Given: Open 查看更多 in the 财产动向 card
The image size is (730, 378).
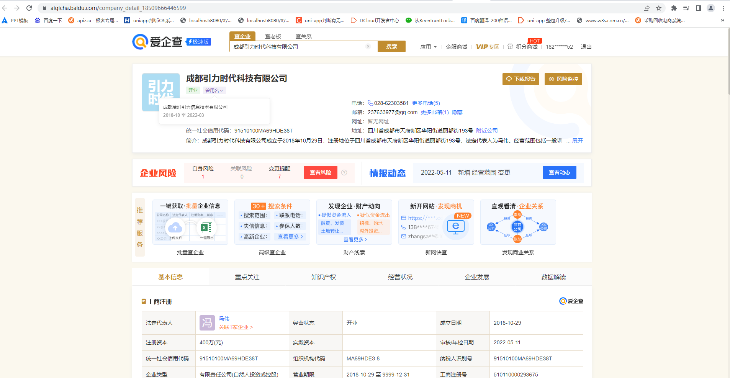Looking at the screenshot, I should tap(355, 239).
